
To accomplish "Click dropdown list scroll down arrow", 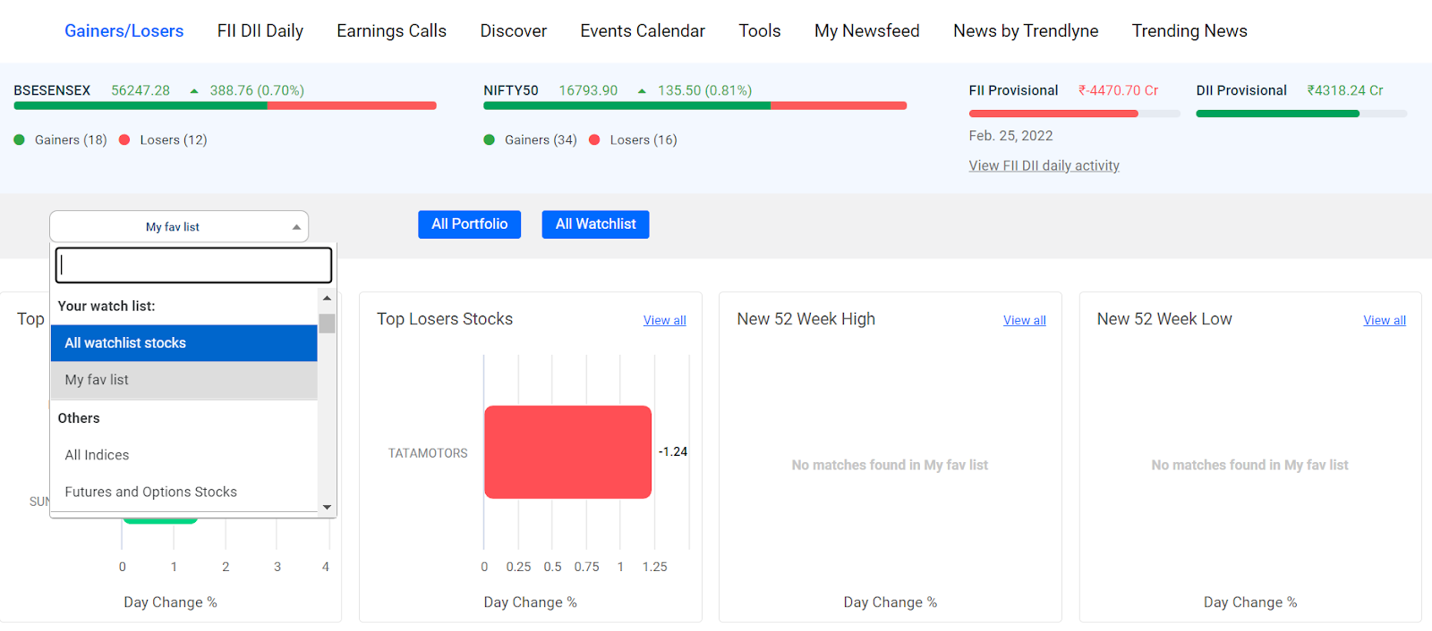I will click(x=327, y=507).
